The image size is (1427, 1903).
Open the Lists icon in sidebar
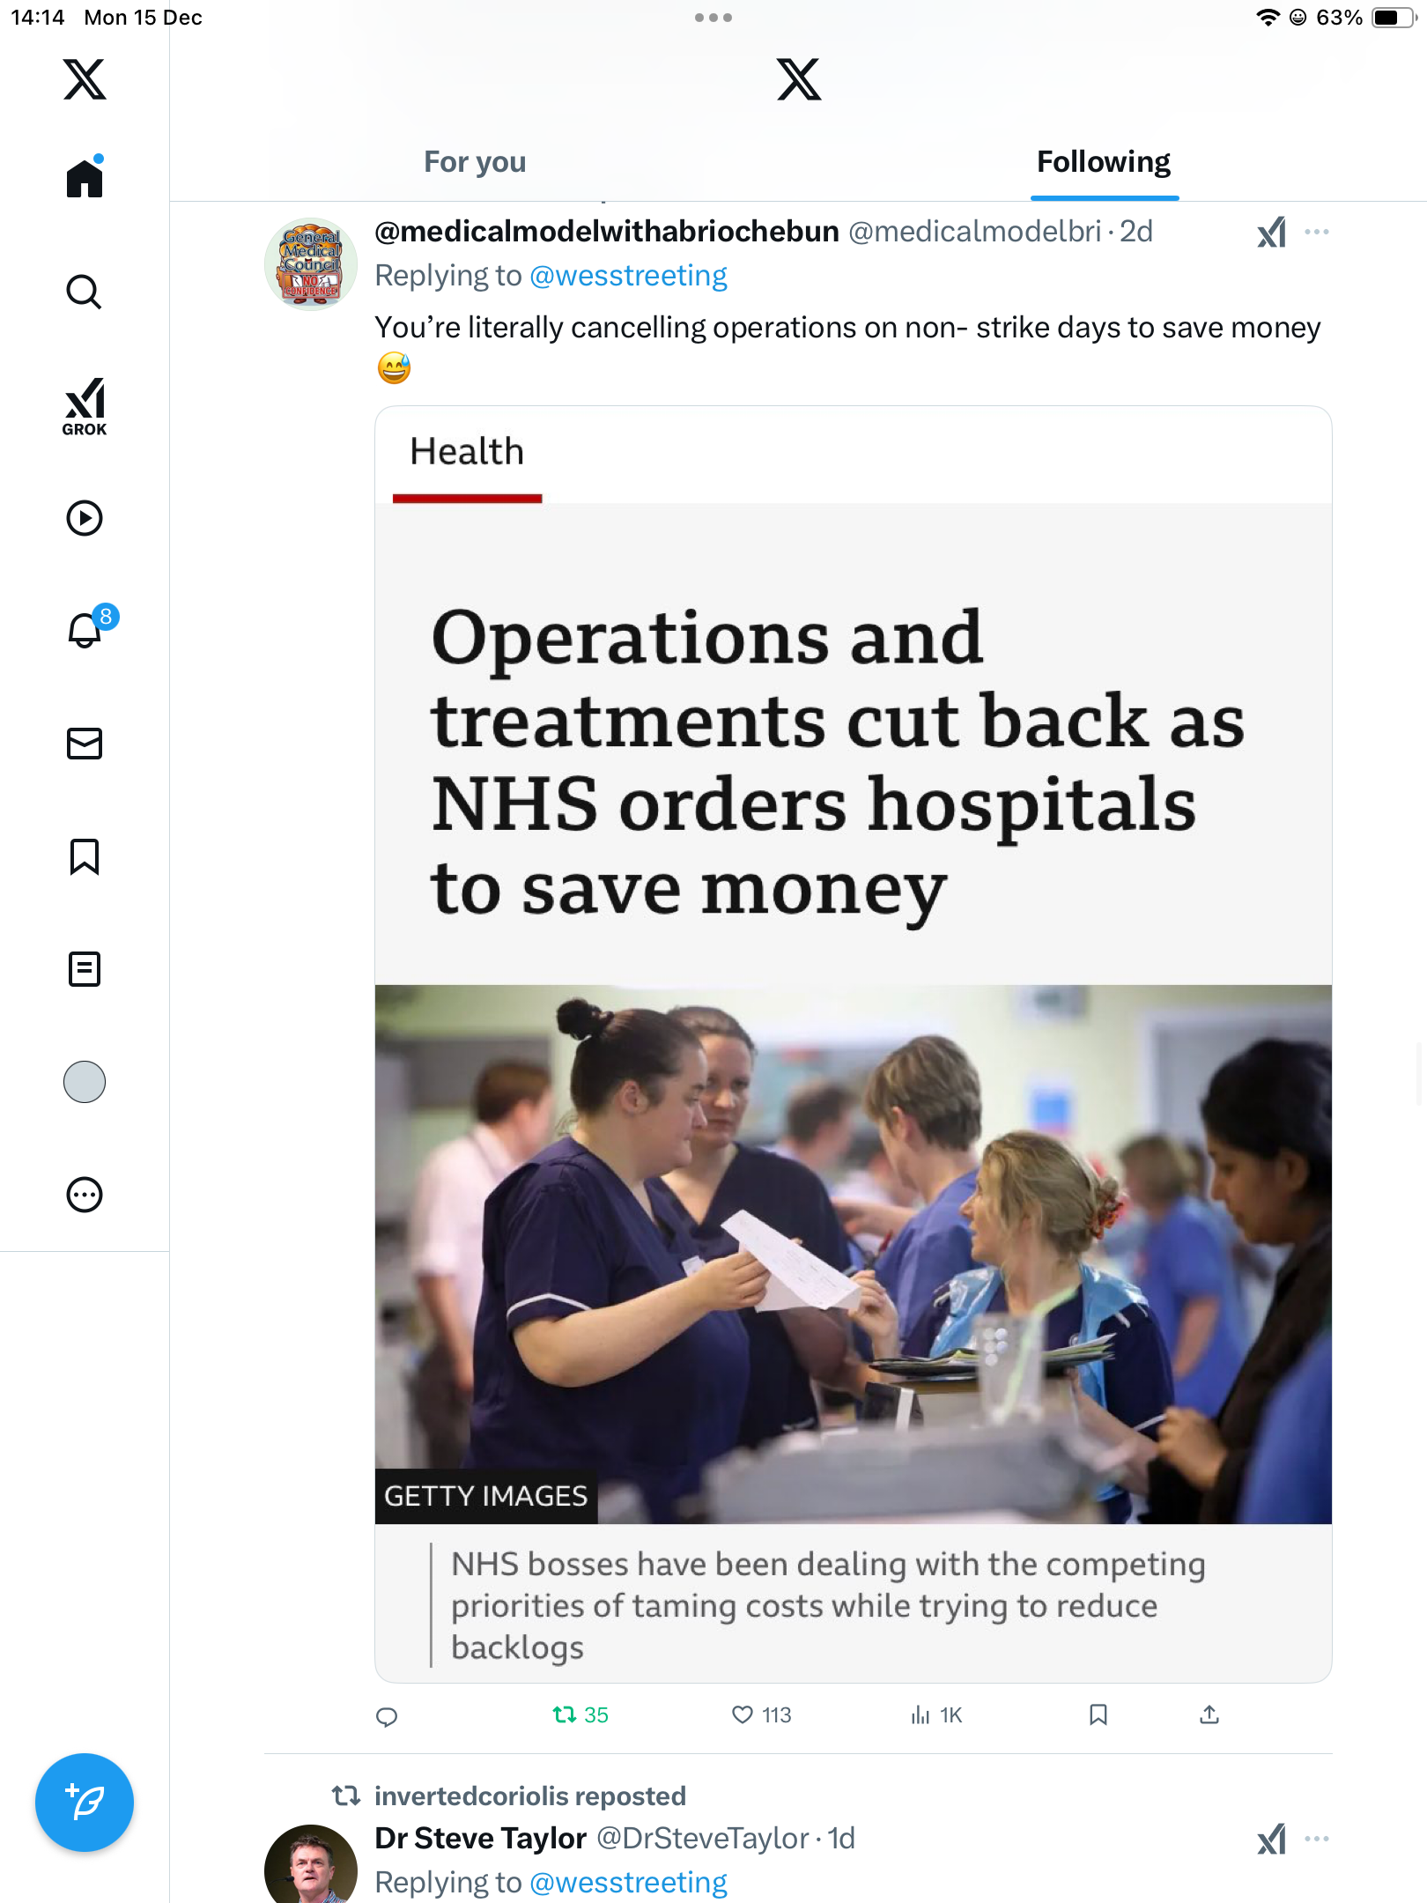click(x=85, y=969)
